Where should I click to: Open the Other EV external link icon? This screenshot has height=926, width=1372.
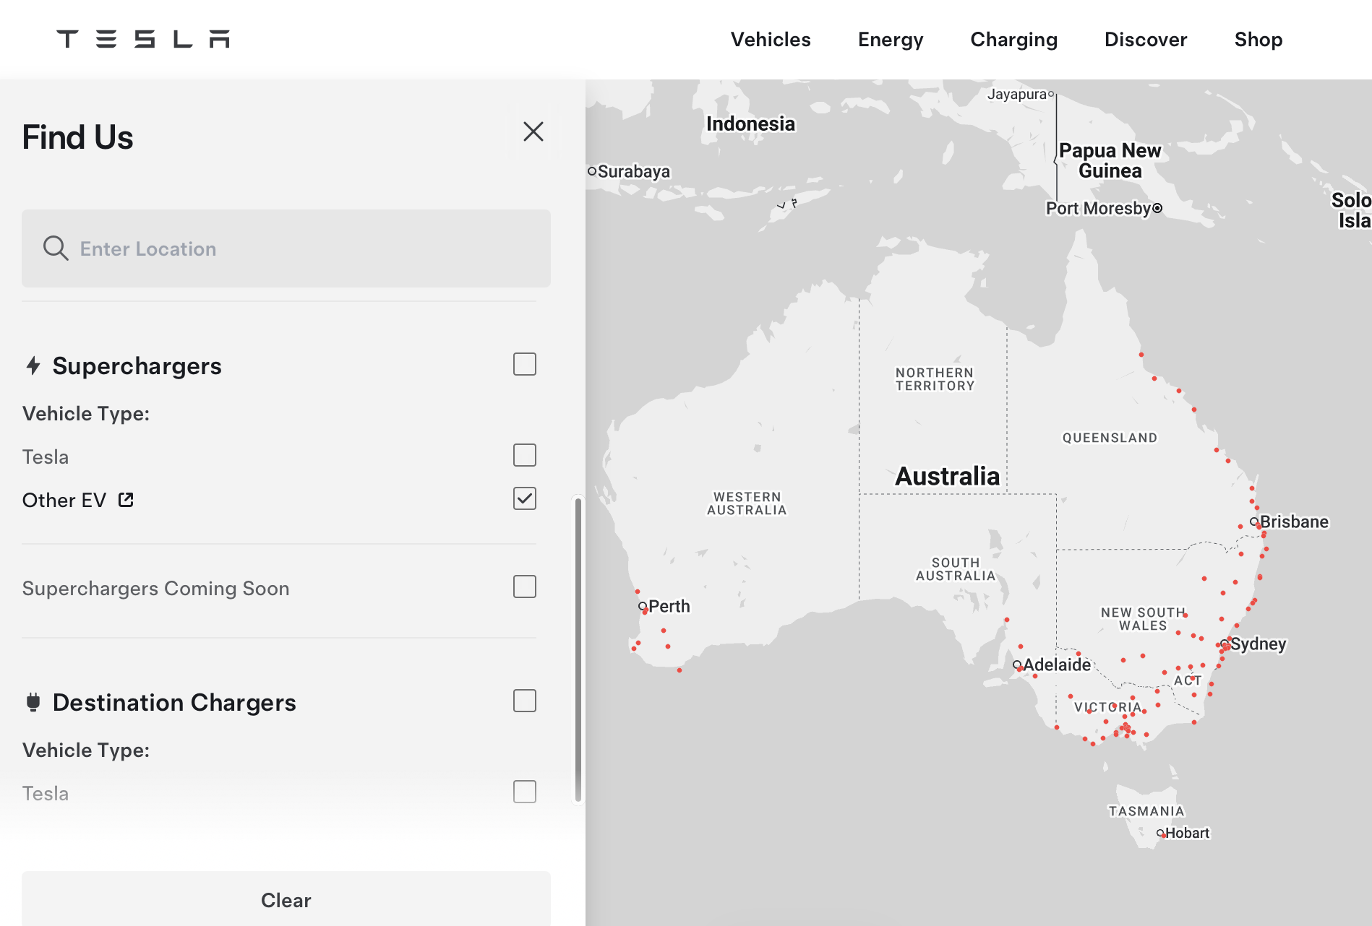click(x=126, y=500)
